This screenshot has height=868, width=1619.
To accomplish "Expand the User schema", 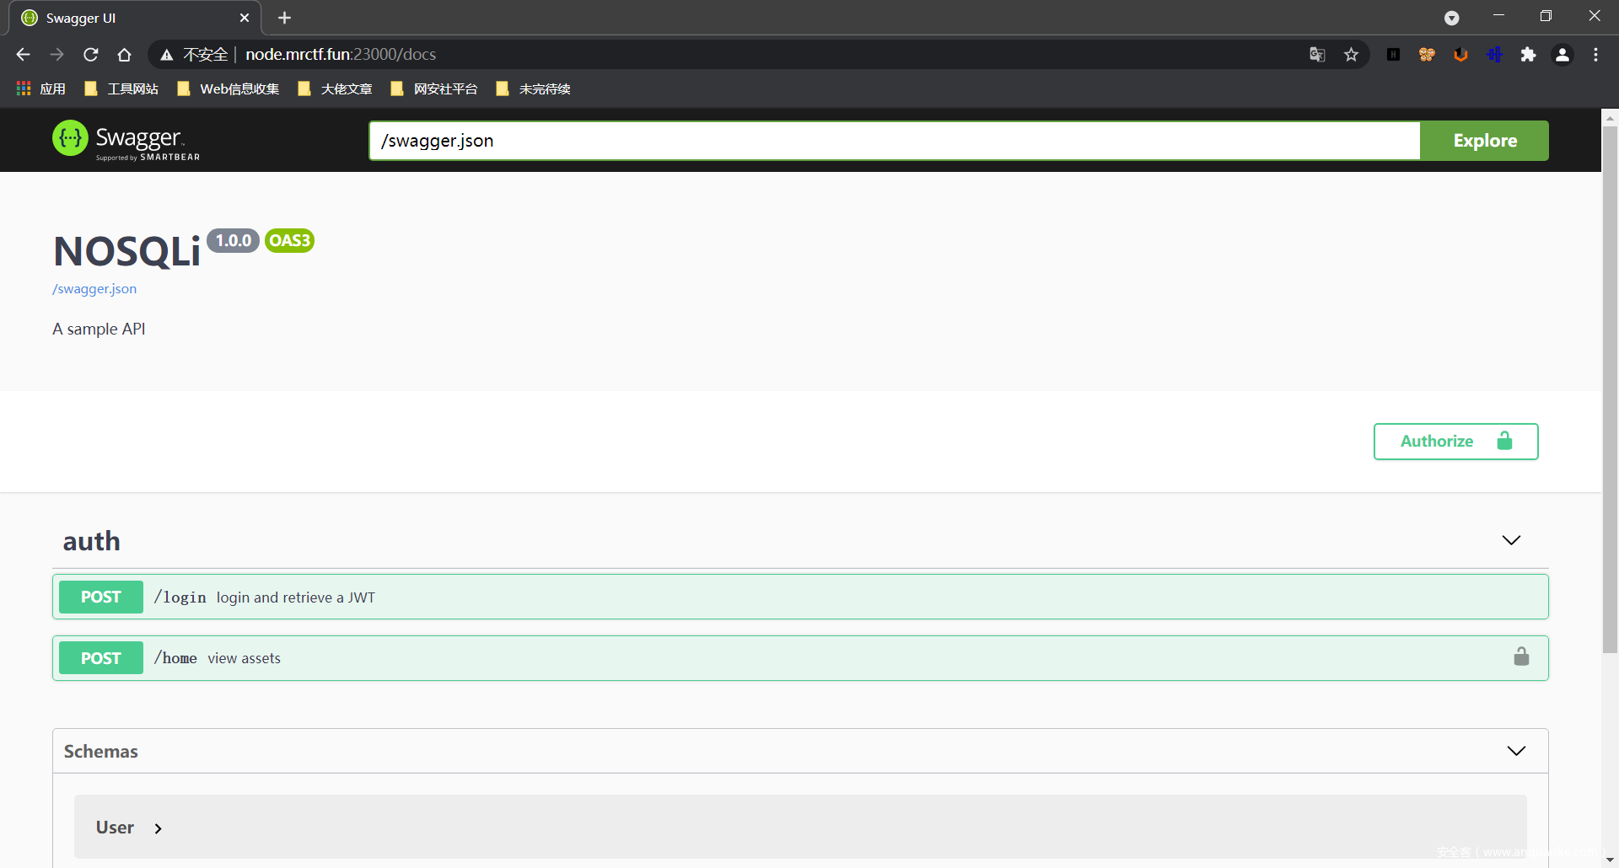I will pos(158,828).
